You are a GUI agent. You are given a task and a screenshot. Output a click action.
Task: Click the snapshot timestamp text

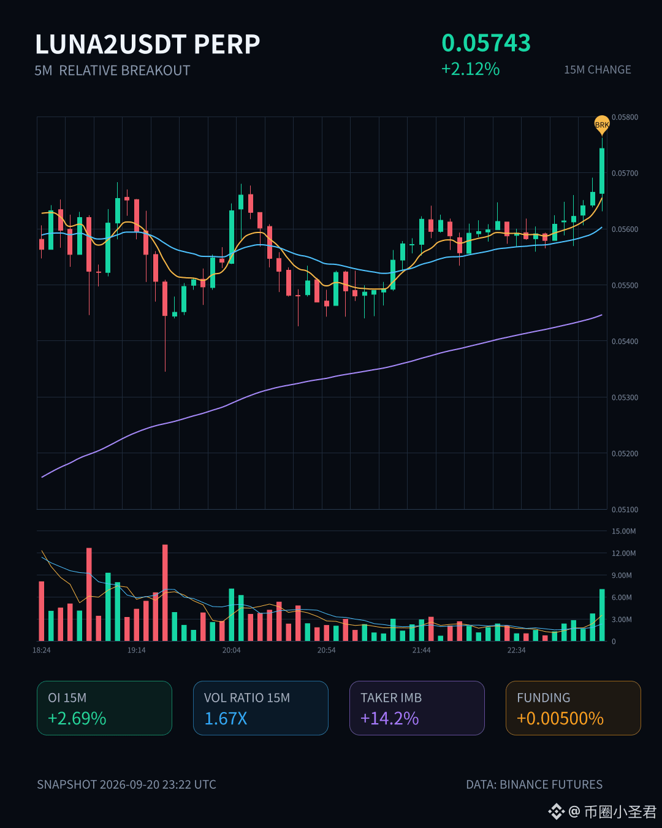[x=126, y=784]
